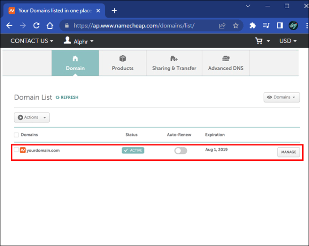This screenshot has width=309, height=246.
Task: Click the ACTIVE status badge
Action: (133, 150)
